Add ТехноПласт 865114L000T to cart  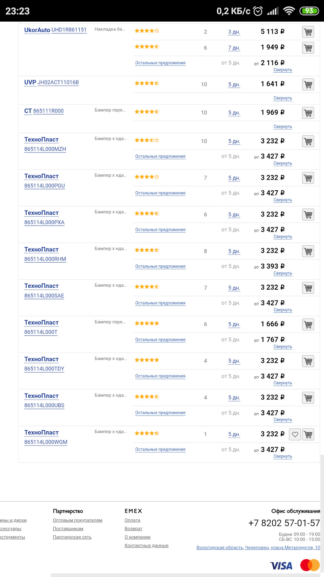[x=308, y=324]
